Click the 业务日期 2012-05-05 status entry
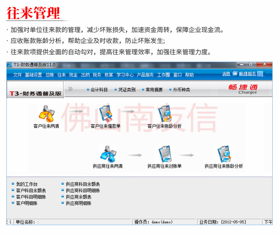 coord(229,222)
